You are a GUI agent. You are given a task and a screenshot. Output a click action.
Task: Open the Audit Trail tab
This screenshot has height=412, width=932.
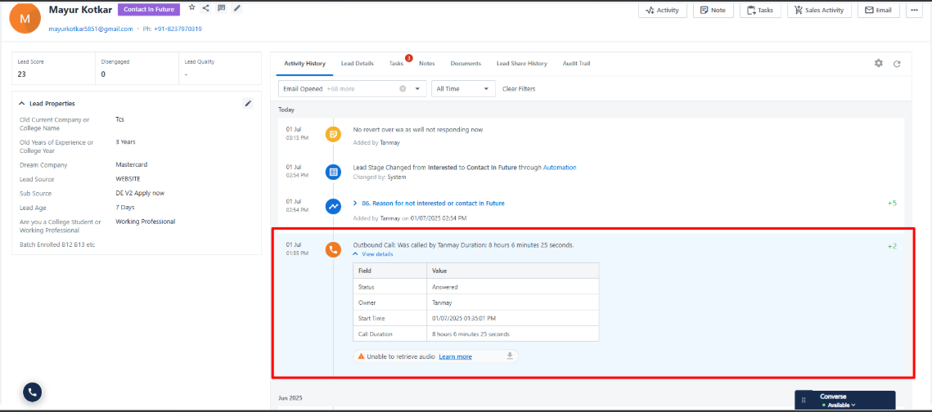(x=577, y=64)
